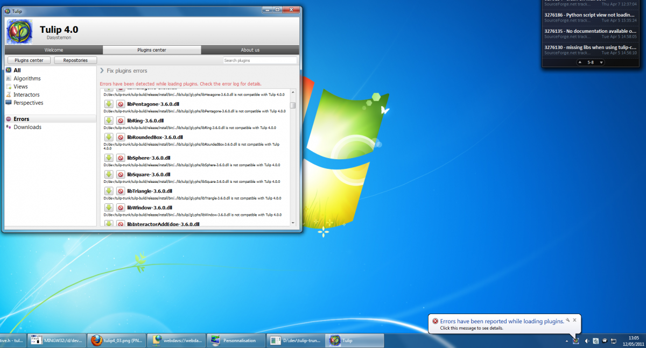
Task: Click green install arrow for libRoundedBox-3.6.0.dll
Action: coord(108,137)
